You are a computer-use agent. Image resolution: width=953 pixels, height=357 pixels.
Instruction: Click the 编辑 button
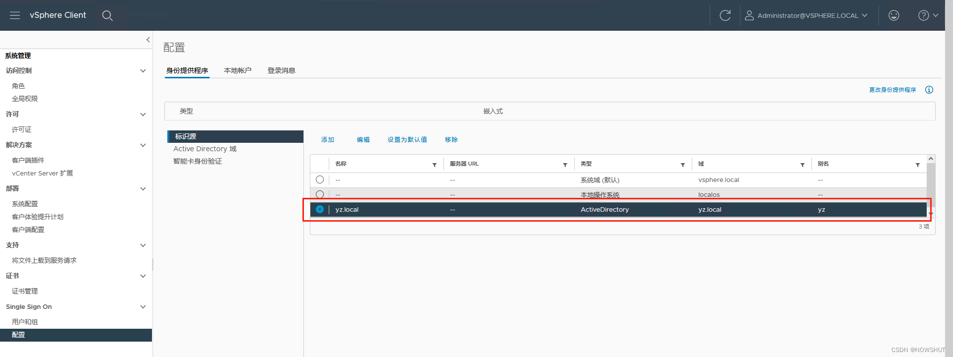point(363,140)
